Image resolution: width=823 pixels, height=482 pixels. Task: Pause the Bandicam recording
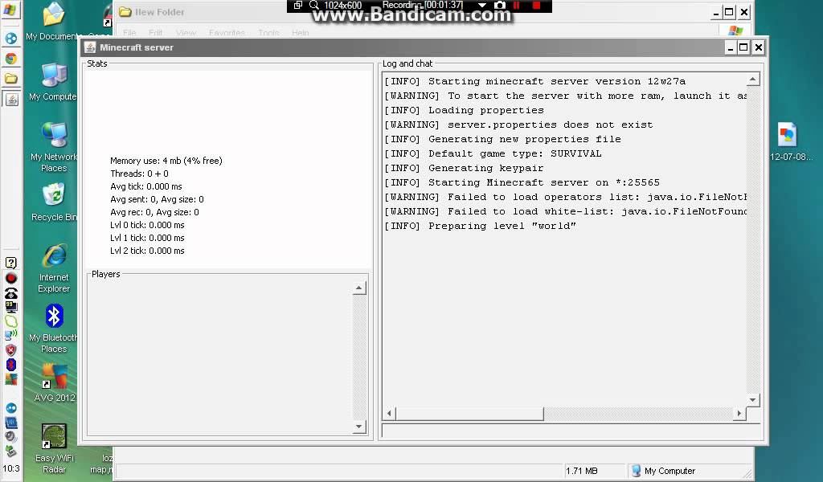pyautogui.click(x=517, y=6)
